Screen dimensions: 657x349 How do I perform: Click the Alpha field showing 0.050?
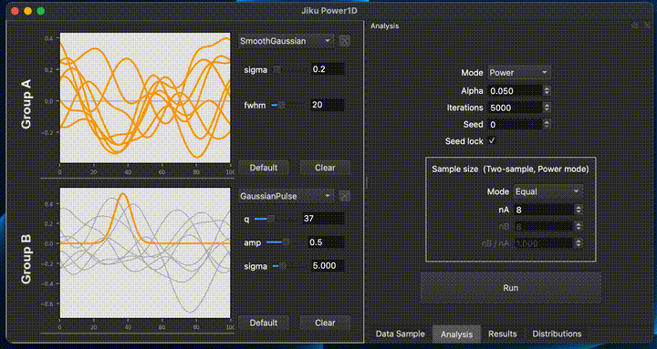[515, 90]
